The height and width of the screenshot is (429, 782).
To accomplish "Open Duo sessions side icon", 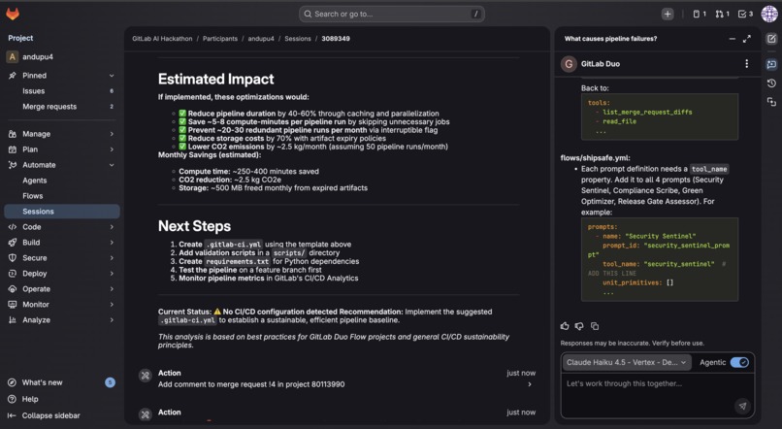I will [771, 102].
